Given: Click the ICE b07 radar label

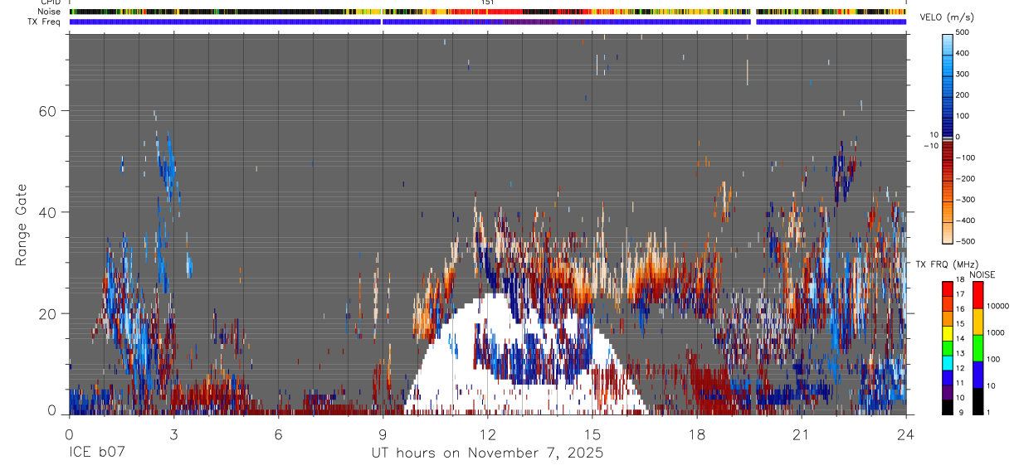Looking at the screenshot, I should [98, 453].
